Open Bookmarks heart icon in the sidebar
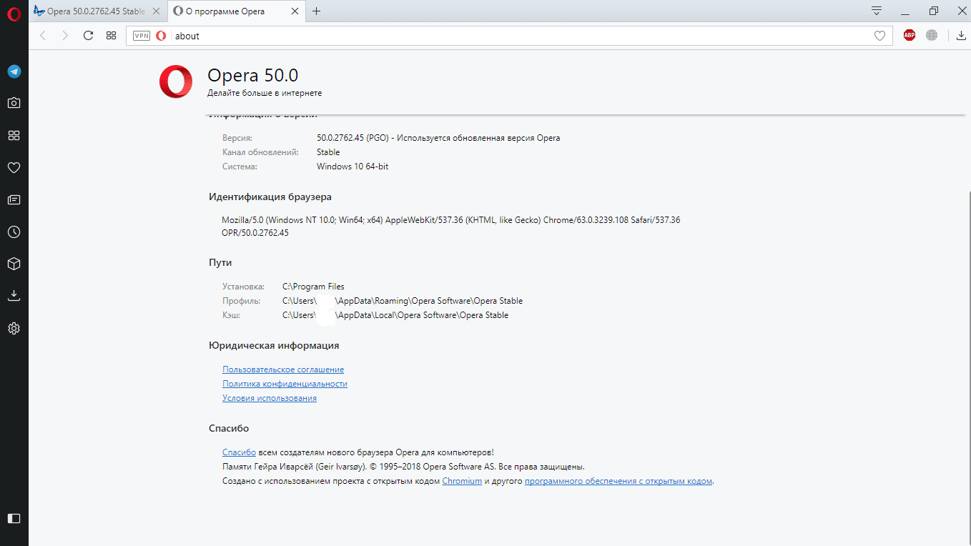The width and height of the screenshot is (971, 546). [14, 168]
